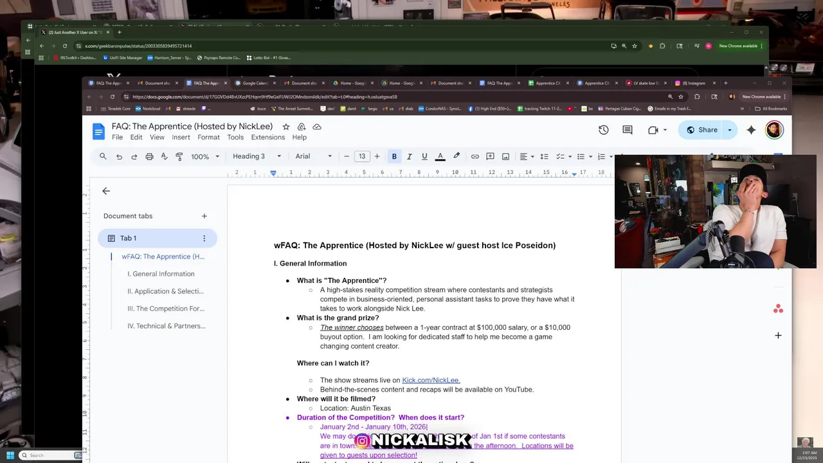Screen dimensions: 823x463
Task: Open the Gemini sparkle icon
Action: coord(752,130)
